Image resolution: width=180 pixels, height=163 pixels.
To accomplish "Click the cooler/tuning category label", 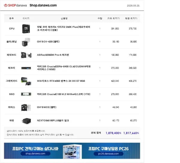I will [11, 42].
